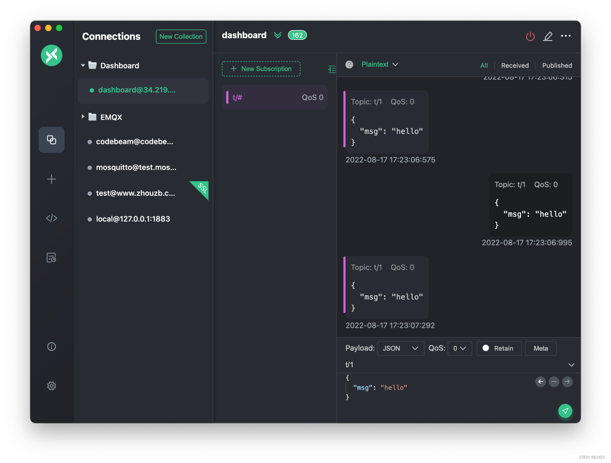Screen dimensions: 611x463
Task: Click the t/1 topic input field
Action: [x=402, y=365]
